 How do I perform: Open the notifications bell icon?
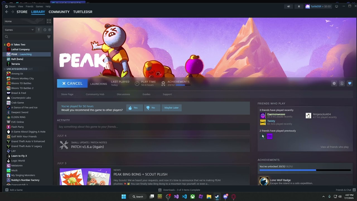(299, 6)
